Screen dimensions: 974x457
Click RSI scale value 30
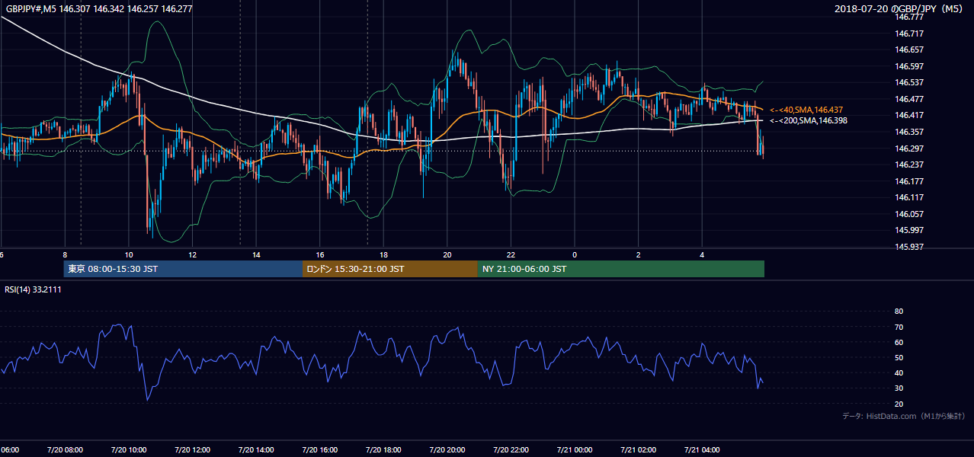pos(899,388)
